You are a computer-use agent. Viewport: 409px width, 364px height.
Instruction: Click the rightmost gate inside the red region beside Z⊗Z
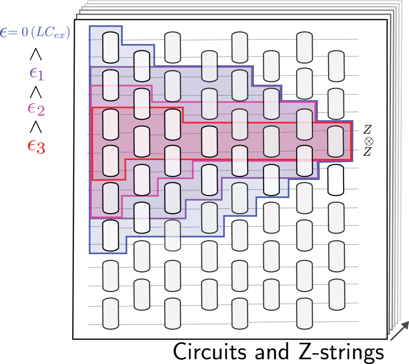click(x=336, y=142)
